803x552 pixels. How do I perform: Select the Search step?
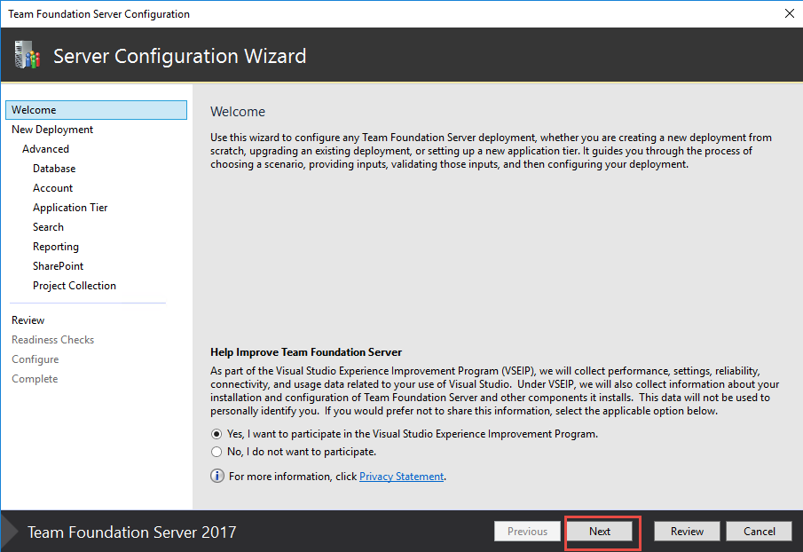tap(48, 227)
